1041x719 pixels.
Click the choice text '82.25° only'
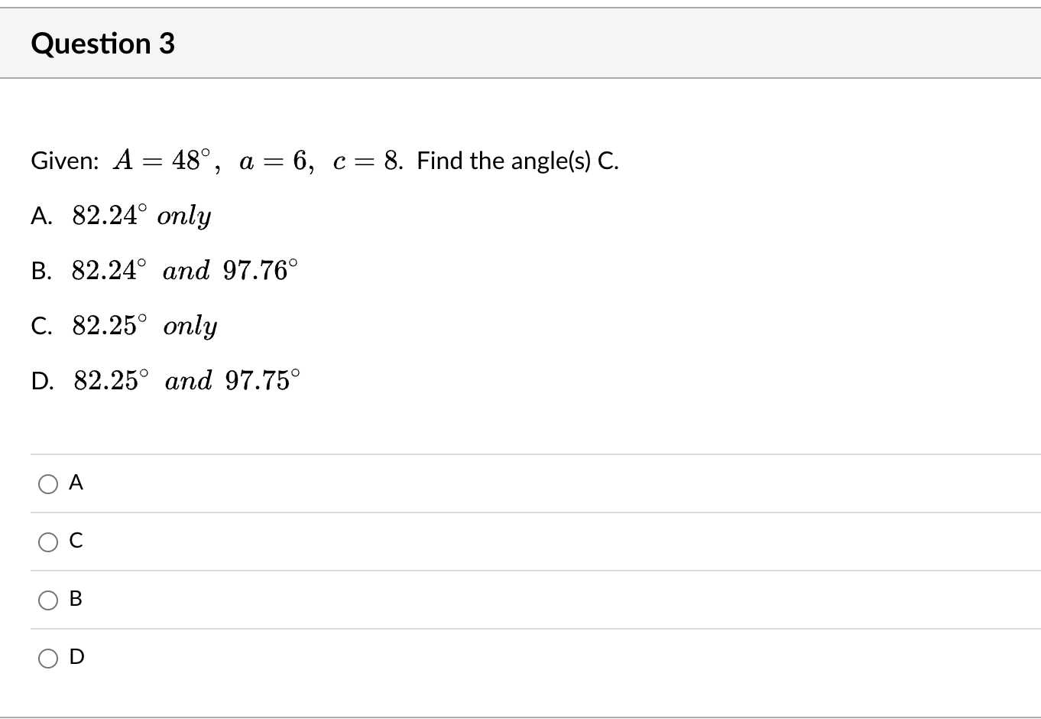(x=144, y=326)
